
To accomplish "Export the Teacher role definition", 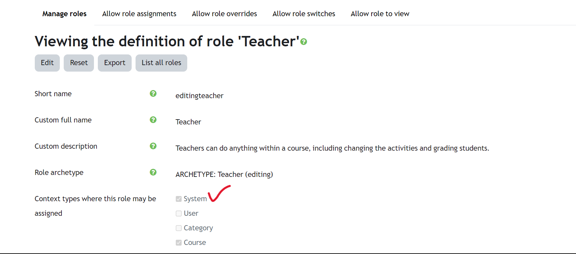I will (x=114, y=63).
